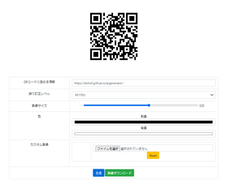Viewport: 225px width, 188px height.
Task: Click the yellow Reset button
Action: click(x=153, y=155)
